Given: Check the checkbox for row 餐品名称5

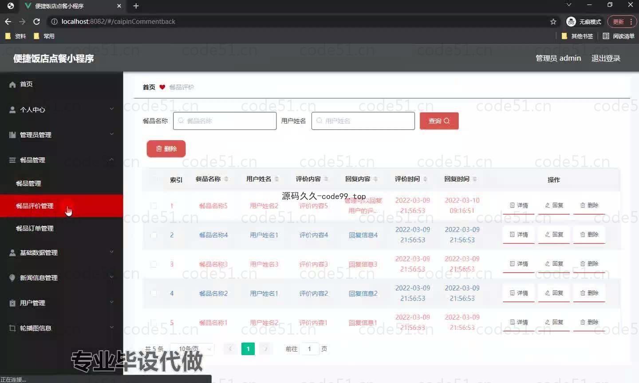Looking at the screenshot, I should 154,206.
